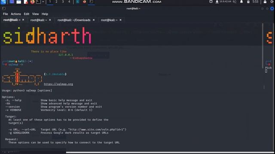Switch to workspace 4
275x154 pixels.
(x=69, y=2)
